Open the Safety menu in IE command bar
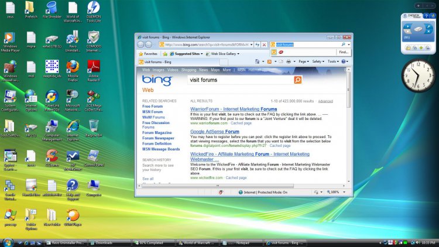439x247 pixels. pos(318,61)
